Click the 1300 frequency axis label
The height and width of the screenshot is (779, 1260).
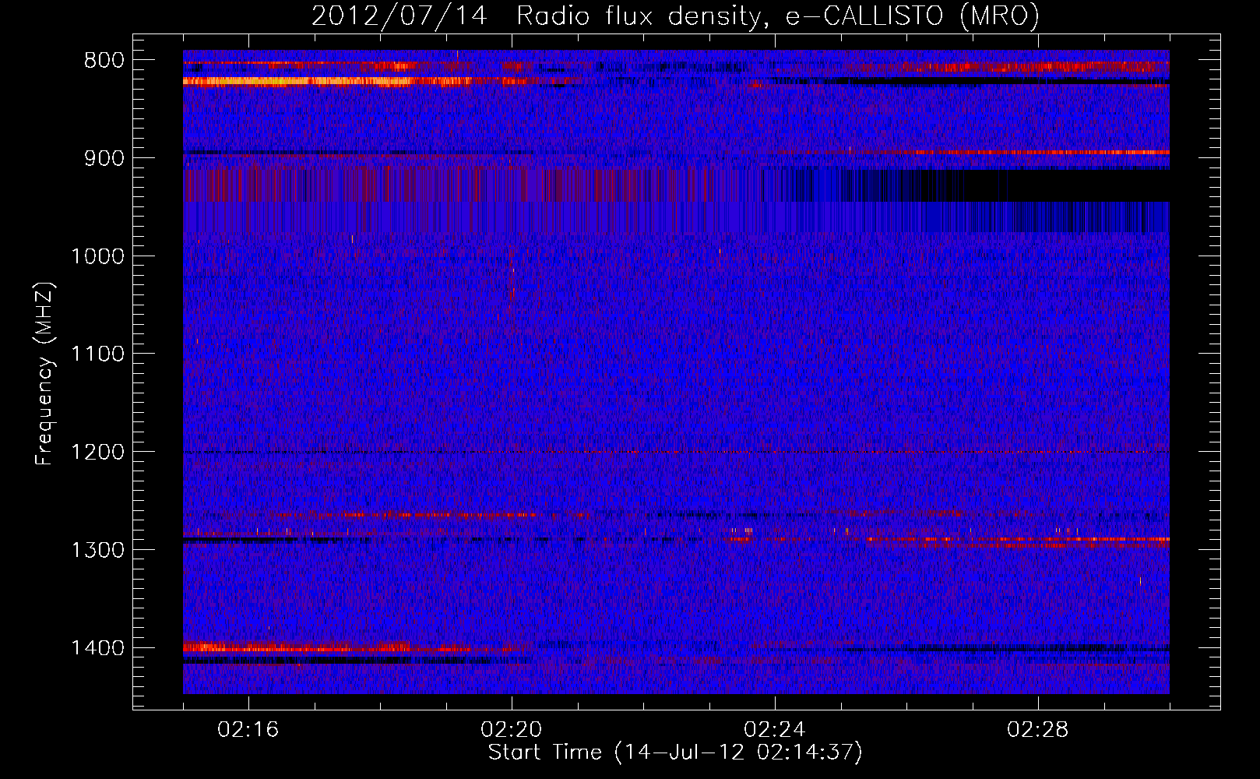97,550
